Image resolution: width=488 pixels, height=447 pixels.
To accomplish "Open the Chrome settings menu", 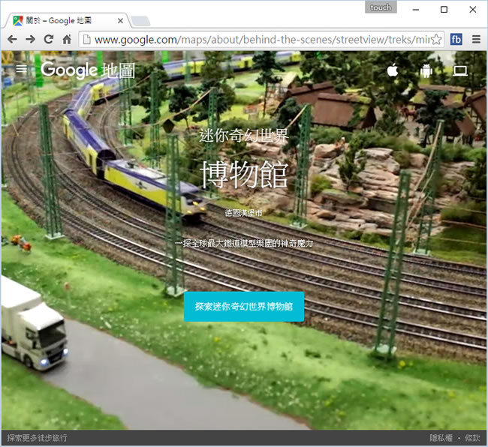I will click(476, 39).
